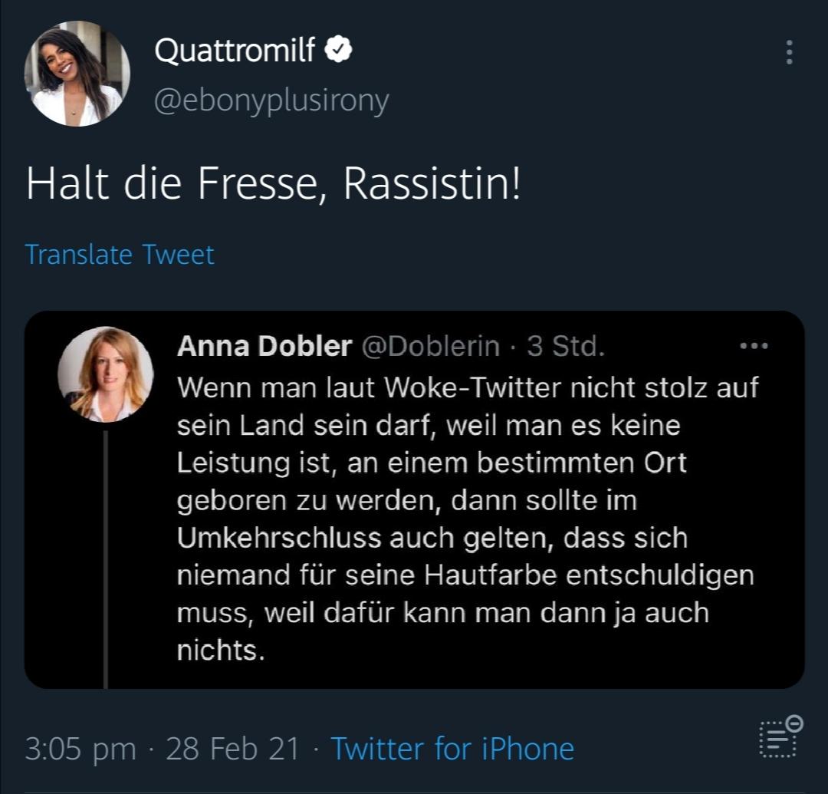Click the word 'nichts.' ending the quoted tweet
The image size is (828, 794).
[221, 651]
